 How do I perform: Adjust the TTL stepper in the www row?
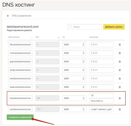[83, 87]
